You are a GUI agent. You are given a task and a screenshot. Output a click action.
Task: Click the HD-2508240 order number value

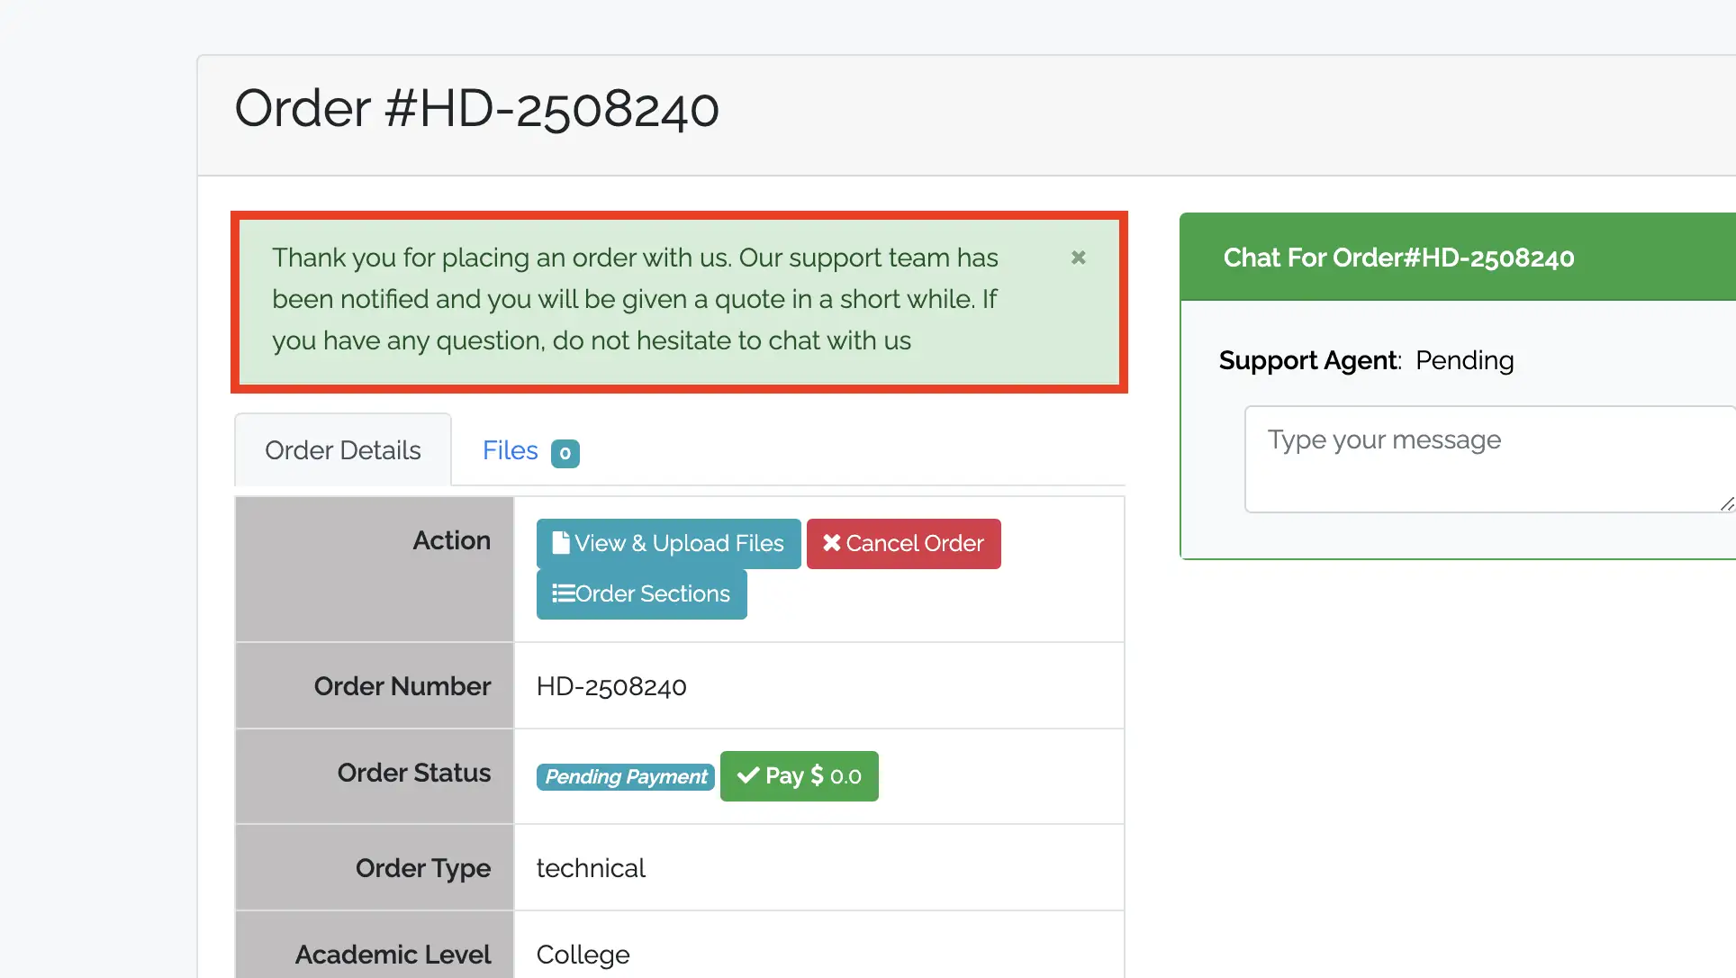point(610,686)
